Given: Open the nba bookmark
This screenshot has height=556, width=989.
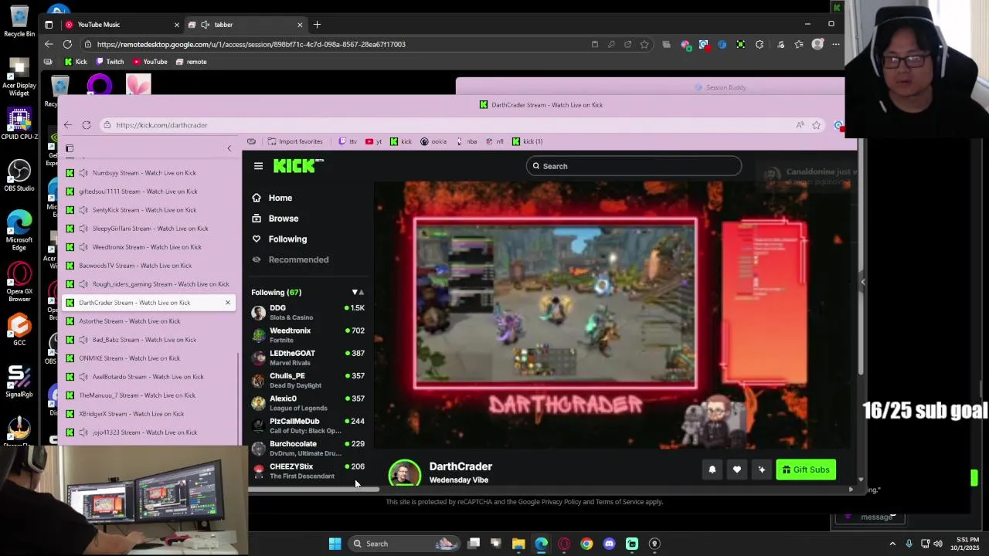Looking at the screenshot, I should (x=467, y=141).
